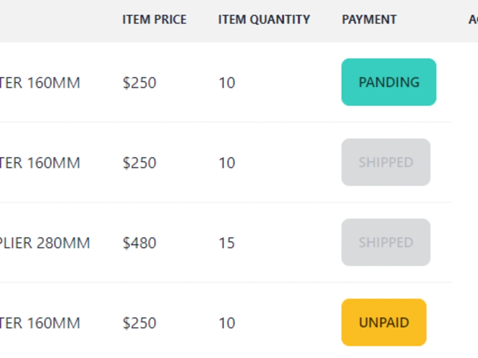Click quantity 10 in the UNPAID row
The image size is (478, 358).
[227, 323]
